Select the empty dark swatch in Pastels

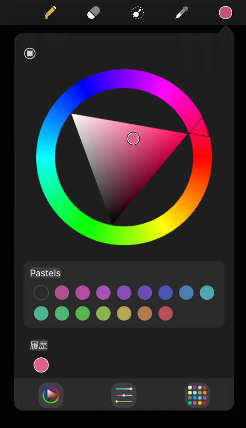point(41,293)
